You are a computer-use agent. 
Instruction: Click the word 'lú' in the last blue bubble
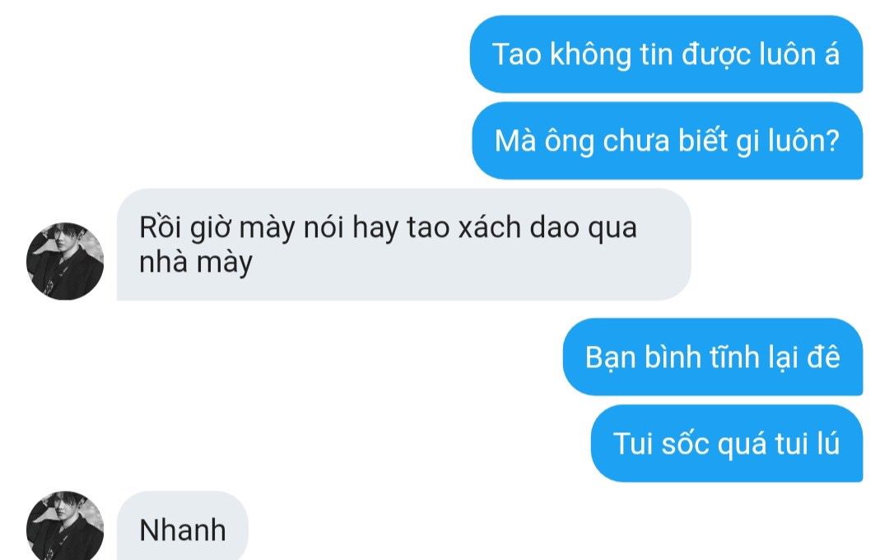[828, 442]
